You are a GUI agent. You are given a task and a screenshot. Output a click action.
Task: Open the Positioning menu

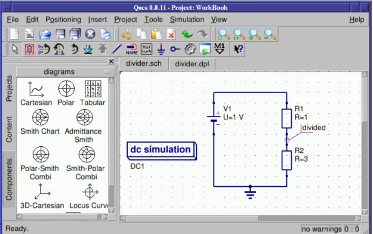pyautogui.click(x=63, y=20)
